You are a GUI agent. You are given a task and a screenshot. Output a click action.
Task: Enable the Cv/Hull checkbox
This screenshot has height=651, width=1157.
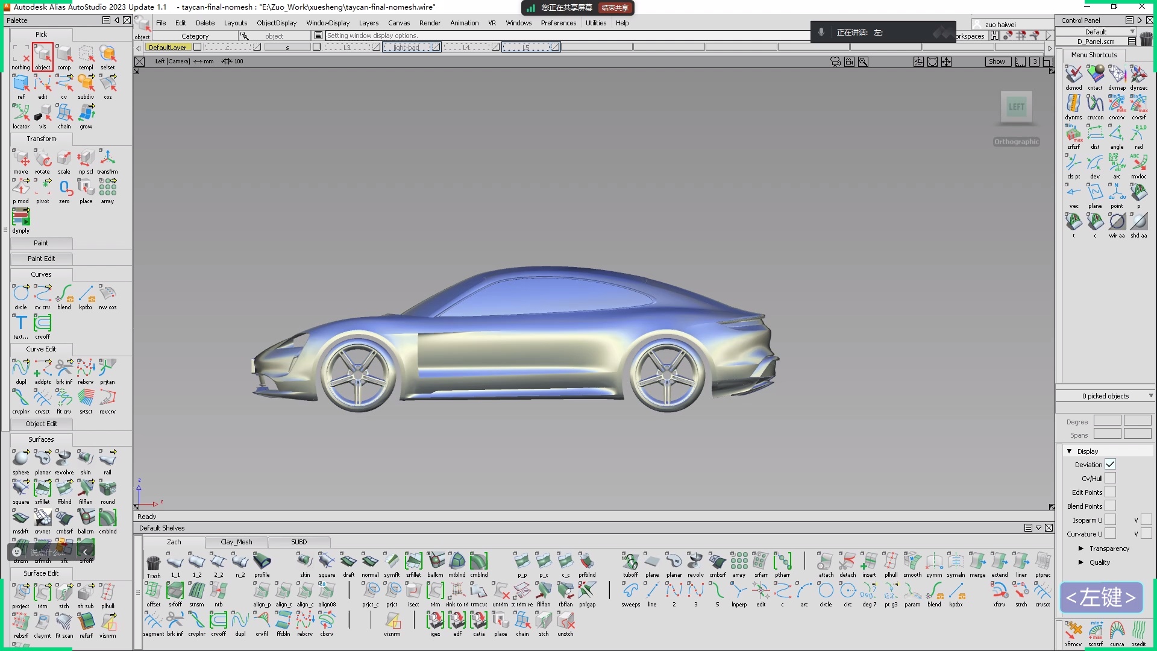(1110, 478)
